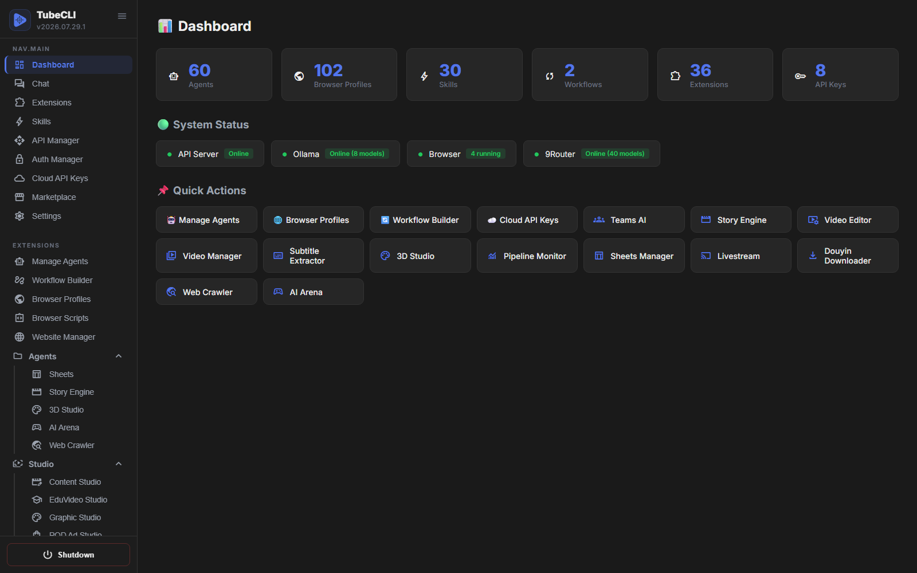This screenshot has height=573, width=917.
Task: Go to Extensions in main navigation
Action: [x=68, y=103]
